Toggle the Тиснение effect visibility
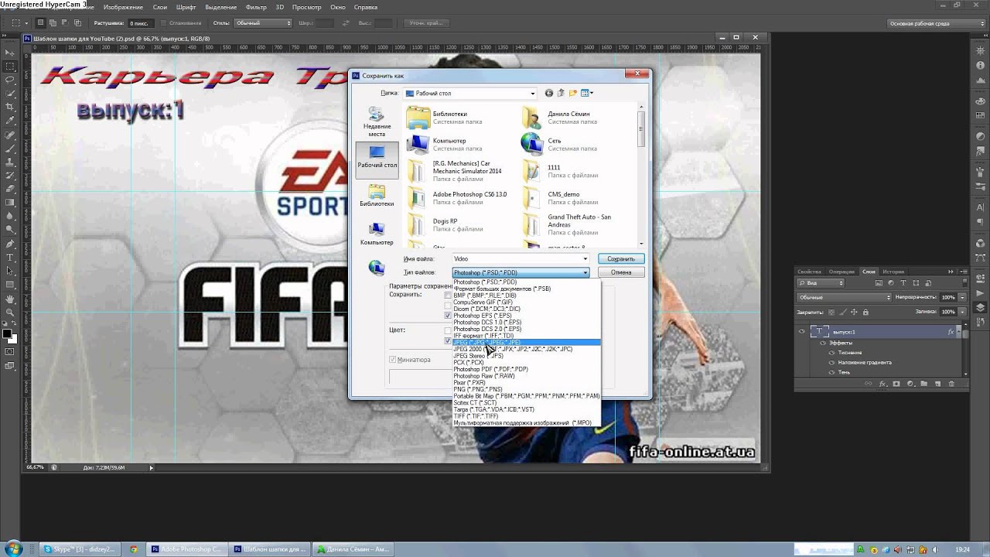990x557 pixels. tap(831, 353)
